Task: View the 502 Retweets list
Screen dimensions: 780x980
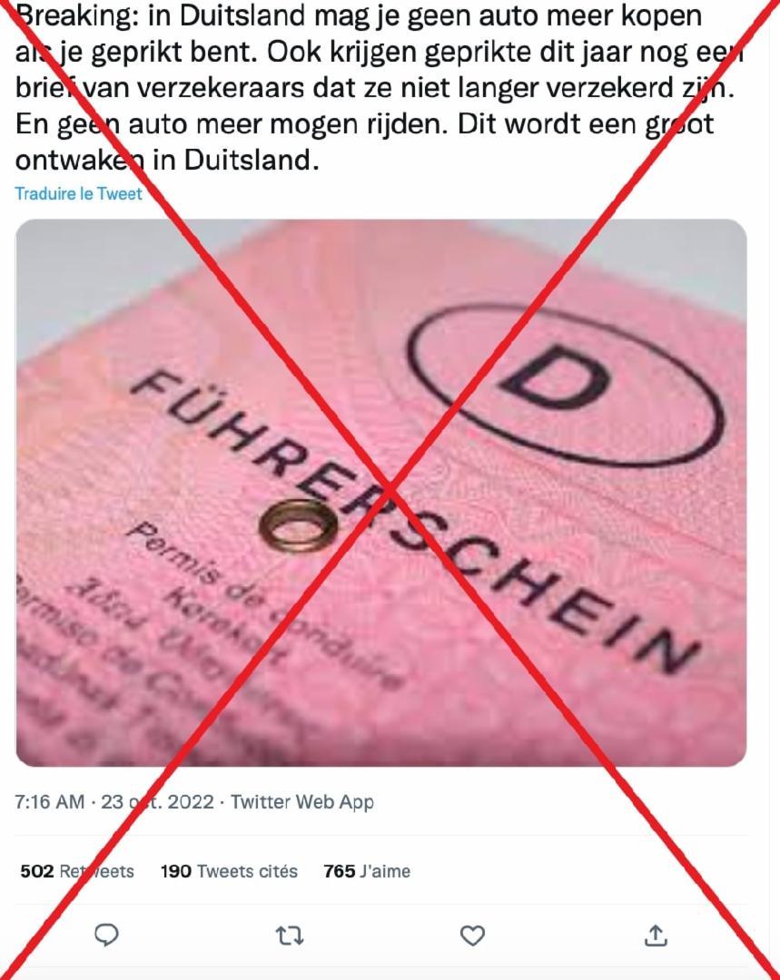Action: (77, 871)
